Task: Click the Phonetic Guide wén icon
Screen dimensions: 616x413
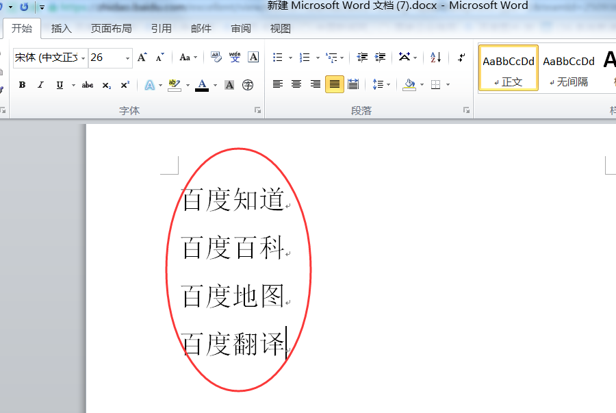Action: click(x=235, y=58)
